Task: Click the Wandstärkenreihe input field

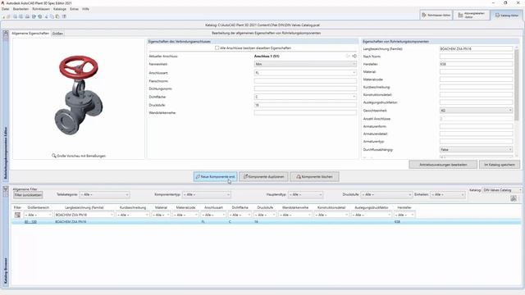Action: click(305, 113)
